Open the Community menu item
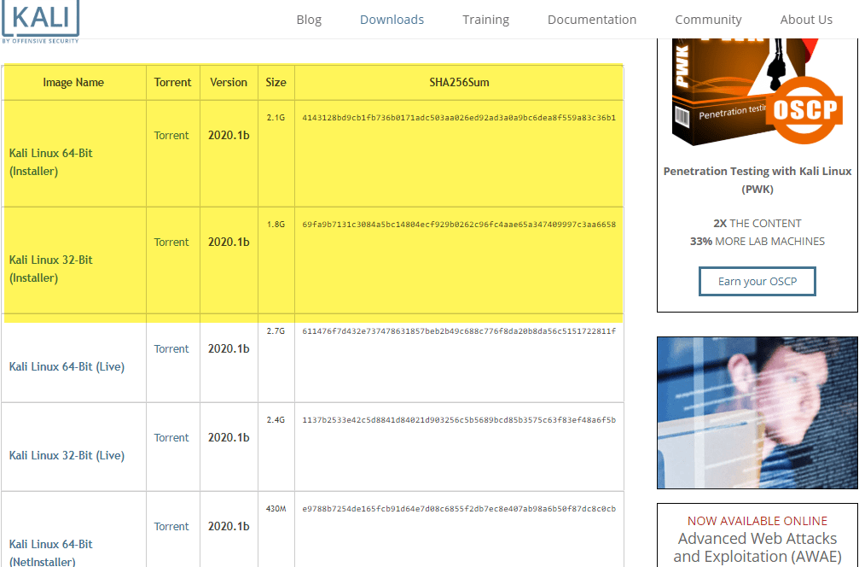 (x=708, y=20)
